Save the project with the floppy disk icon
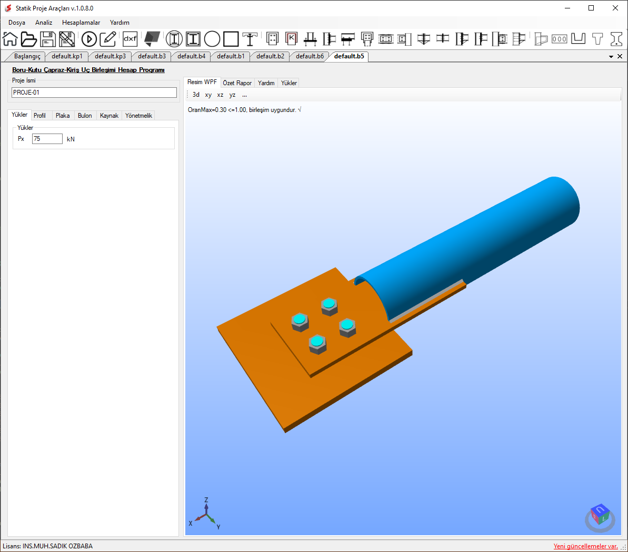Screen dimensions: 628x552 [48, 39]
